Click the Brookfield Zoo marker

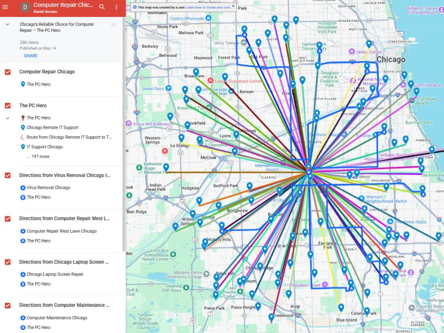[x=209, y=107]
